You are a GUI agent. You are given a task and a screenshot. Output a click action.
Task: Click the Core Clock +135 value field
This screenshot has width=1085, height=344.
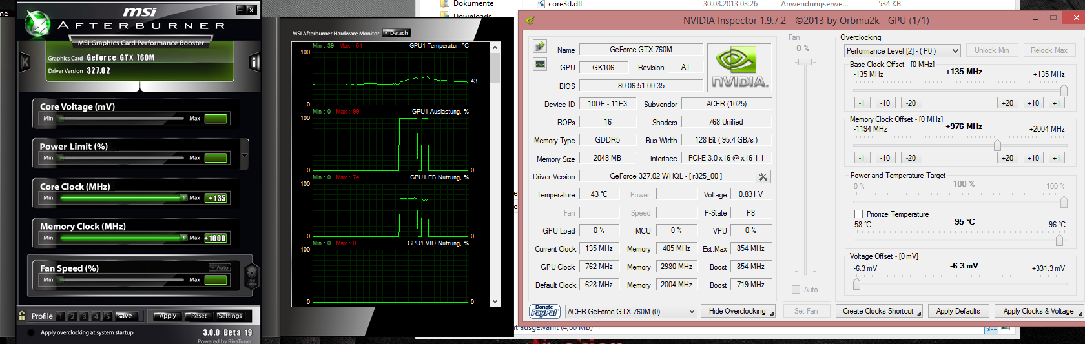click(x=216, y=198)
